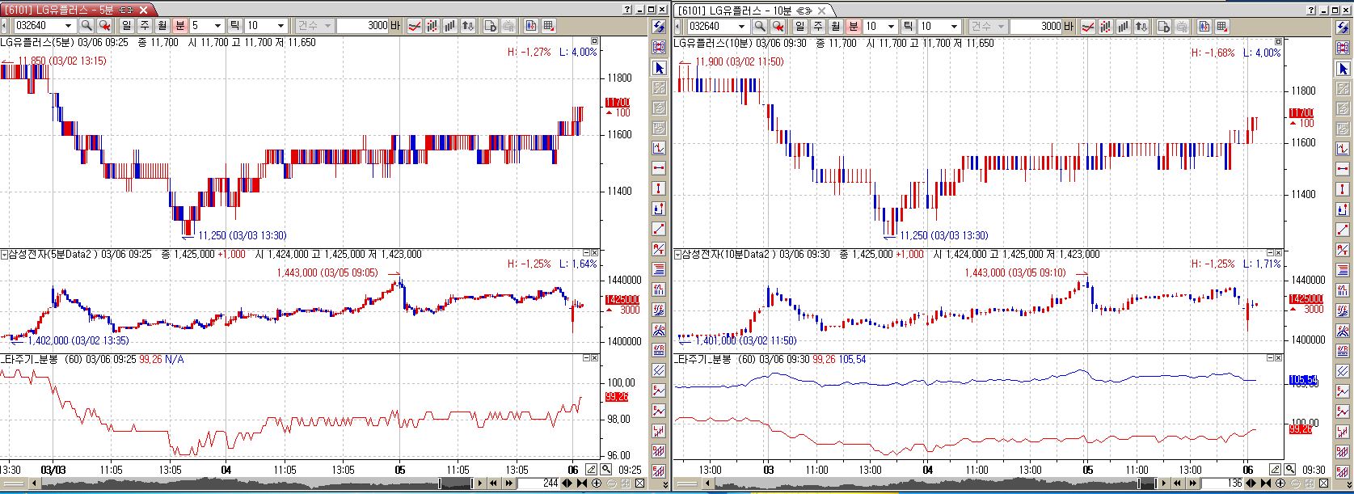Image resolution: width=1354 pixels, height=494 pixels.
Task: Click the fast-forward button in the 5분 chart scrollbar
Action: (509, 483)
